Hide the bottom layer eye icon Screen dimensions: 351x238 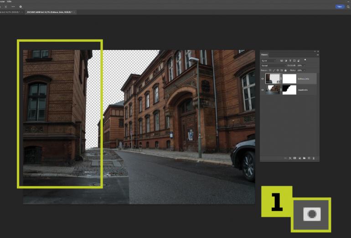tap(263, 90)
